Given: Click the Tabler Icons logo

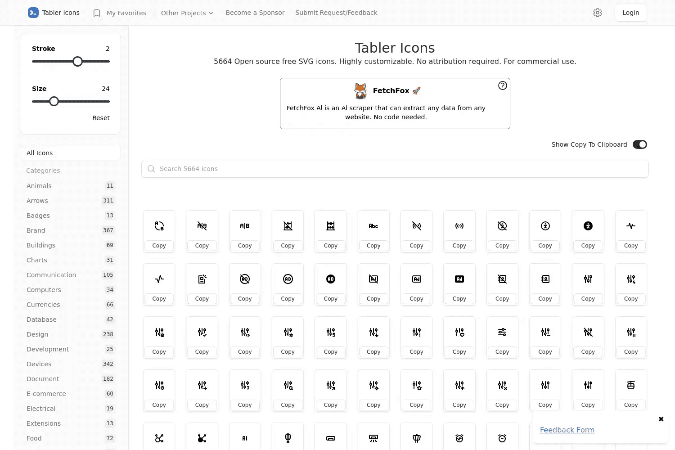Looking at the screenshot, I should tap(54, 13).
